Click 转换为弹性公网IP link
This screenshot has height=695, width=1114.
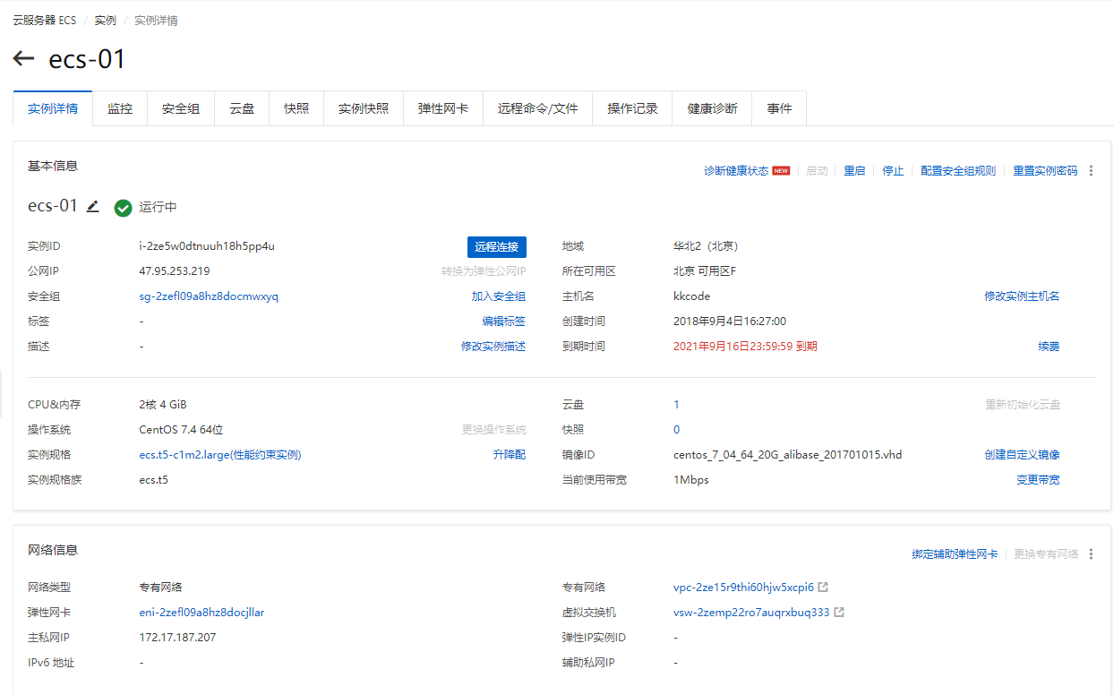pyautogui.click(x=484, y=271)
